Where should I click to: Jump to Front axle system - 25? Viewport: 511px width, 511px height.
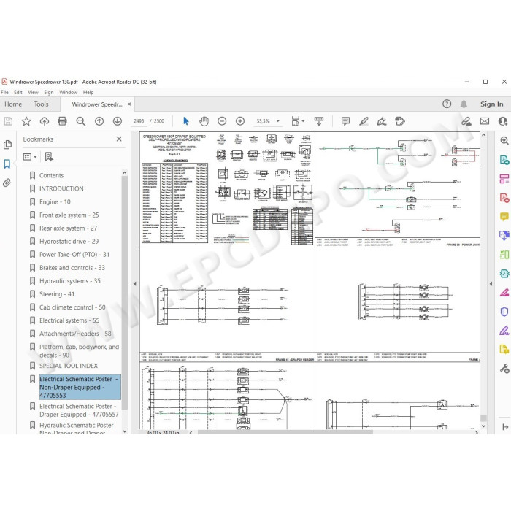[x=69, y=215]
